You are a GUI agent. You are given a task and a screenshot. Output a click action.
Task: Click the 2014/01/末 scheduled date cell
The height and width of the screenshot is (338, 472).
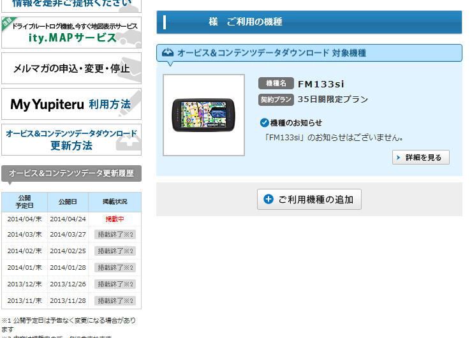tap(25, 268)
